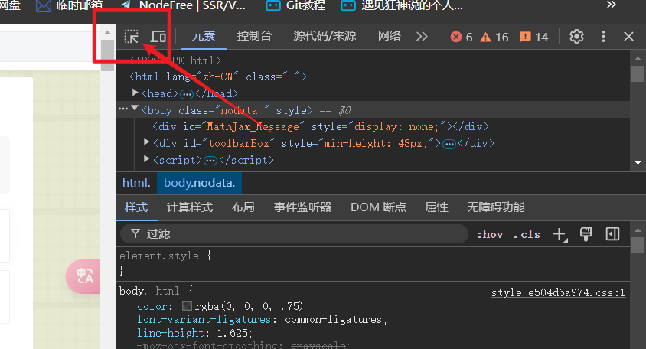Click the warnings count 16
646x349 pixels.
pyautogui.click(x=494, y=37)
